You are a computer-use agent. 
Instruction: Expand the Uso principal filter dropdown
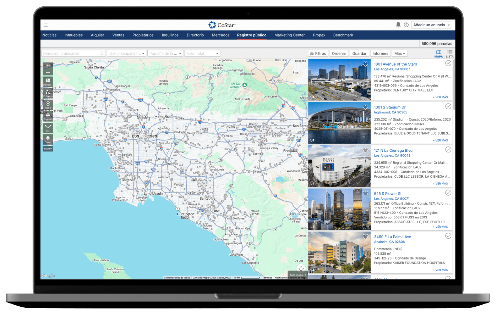127,54
